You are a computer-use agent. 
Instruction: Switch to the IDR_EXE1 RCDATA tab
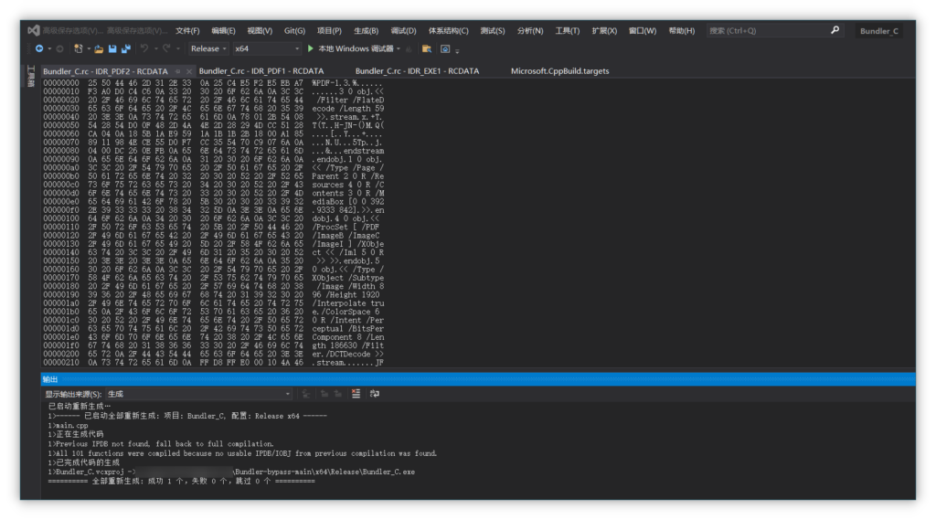click(417, 71)
